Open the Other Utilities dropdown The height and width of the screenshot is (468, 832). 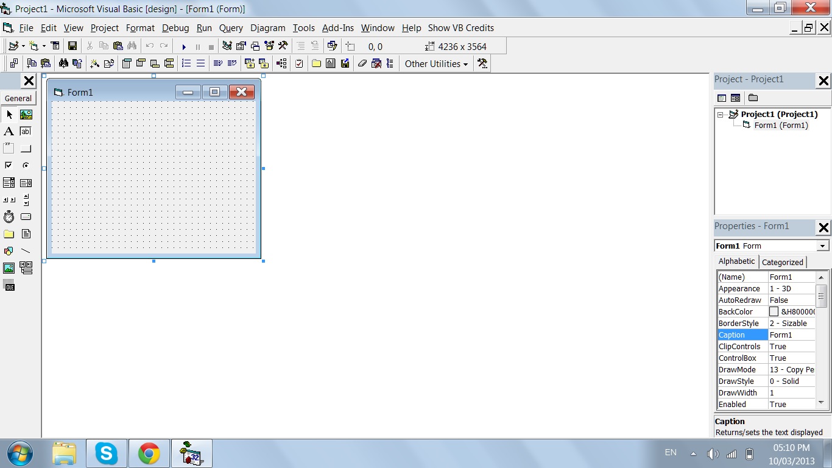(436, 64)
